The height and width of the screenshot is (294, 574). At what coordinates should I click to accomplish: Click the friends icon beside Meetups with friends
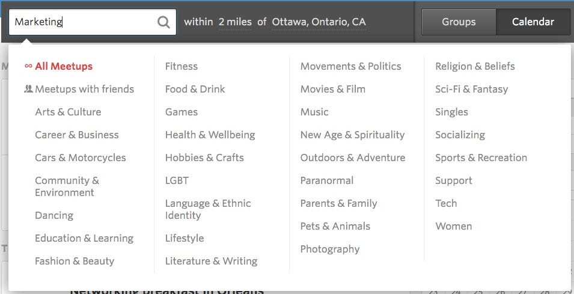(28, 89)
